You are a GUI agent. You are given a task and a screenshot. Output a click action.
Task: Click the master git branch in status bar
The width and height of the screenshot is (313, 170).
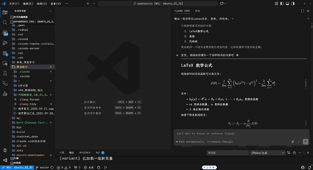coord(43,168)
